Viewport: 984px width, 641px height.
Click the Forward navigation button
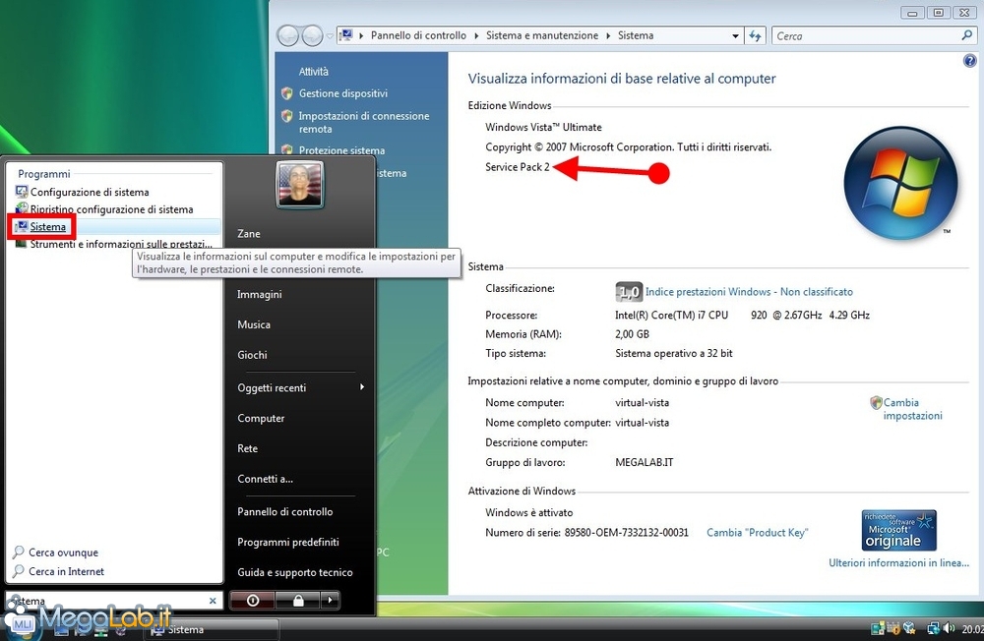[x=312, y=35]
